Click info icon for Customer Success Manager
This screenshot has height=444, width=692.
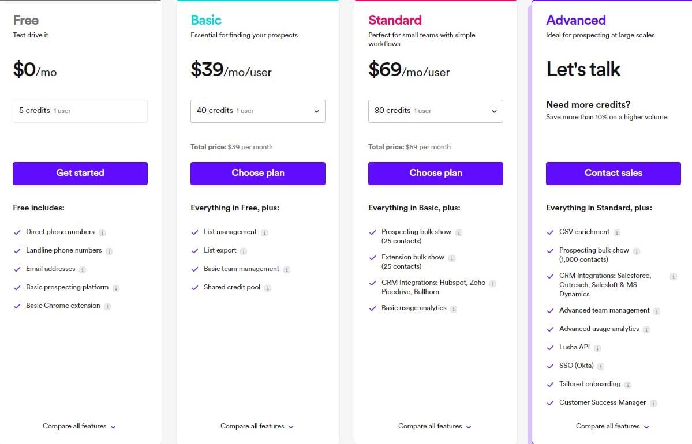pyautogui.click(x=653, y=404)
